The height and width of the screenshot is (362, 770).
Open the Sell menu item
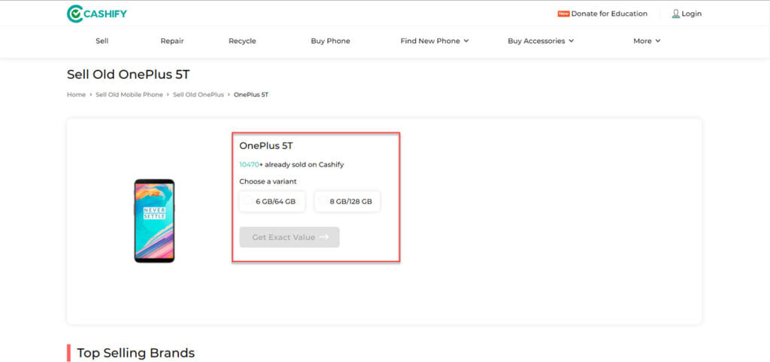tap(102, 41)
